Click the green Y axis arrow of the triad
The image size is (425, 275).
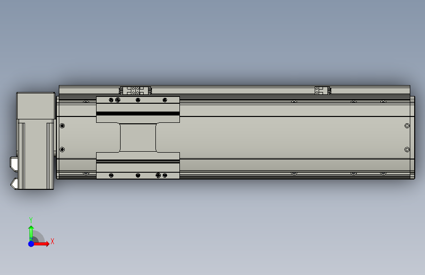(31, 233)
